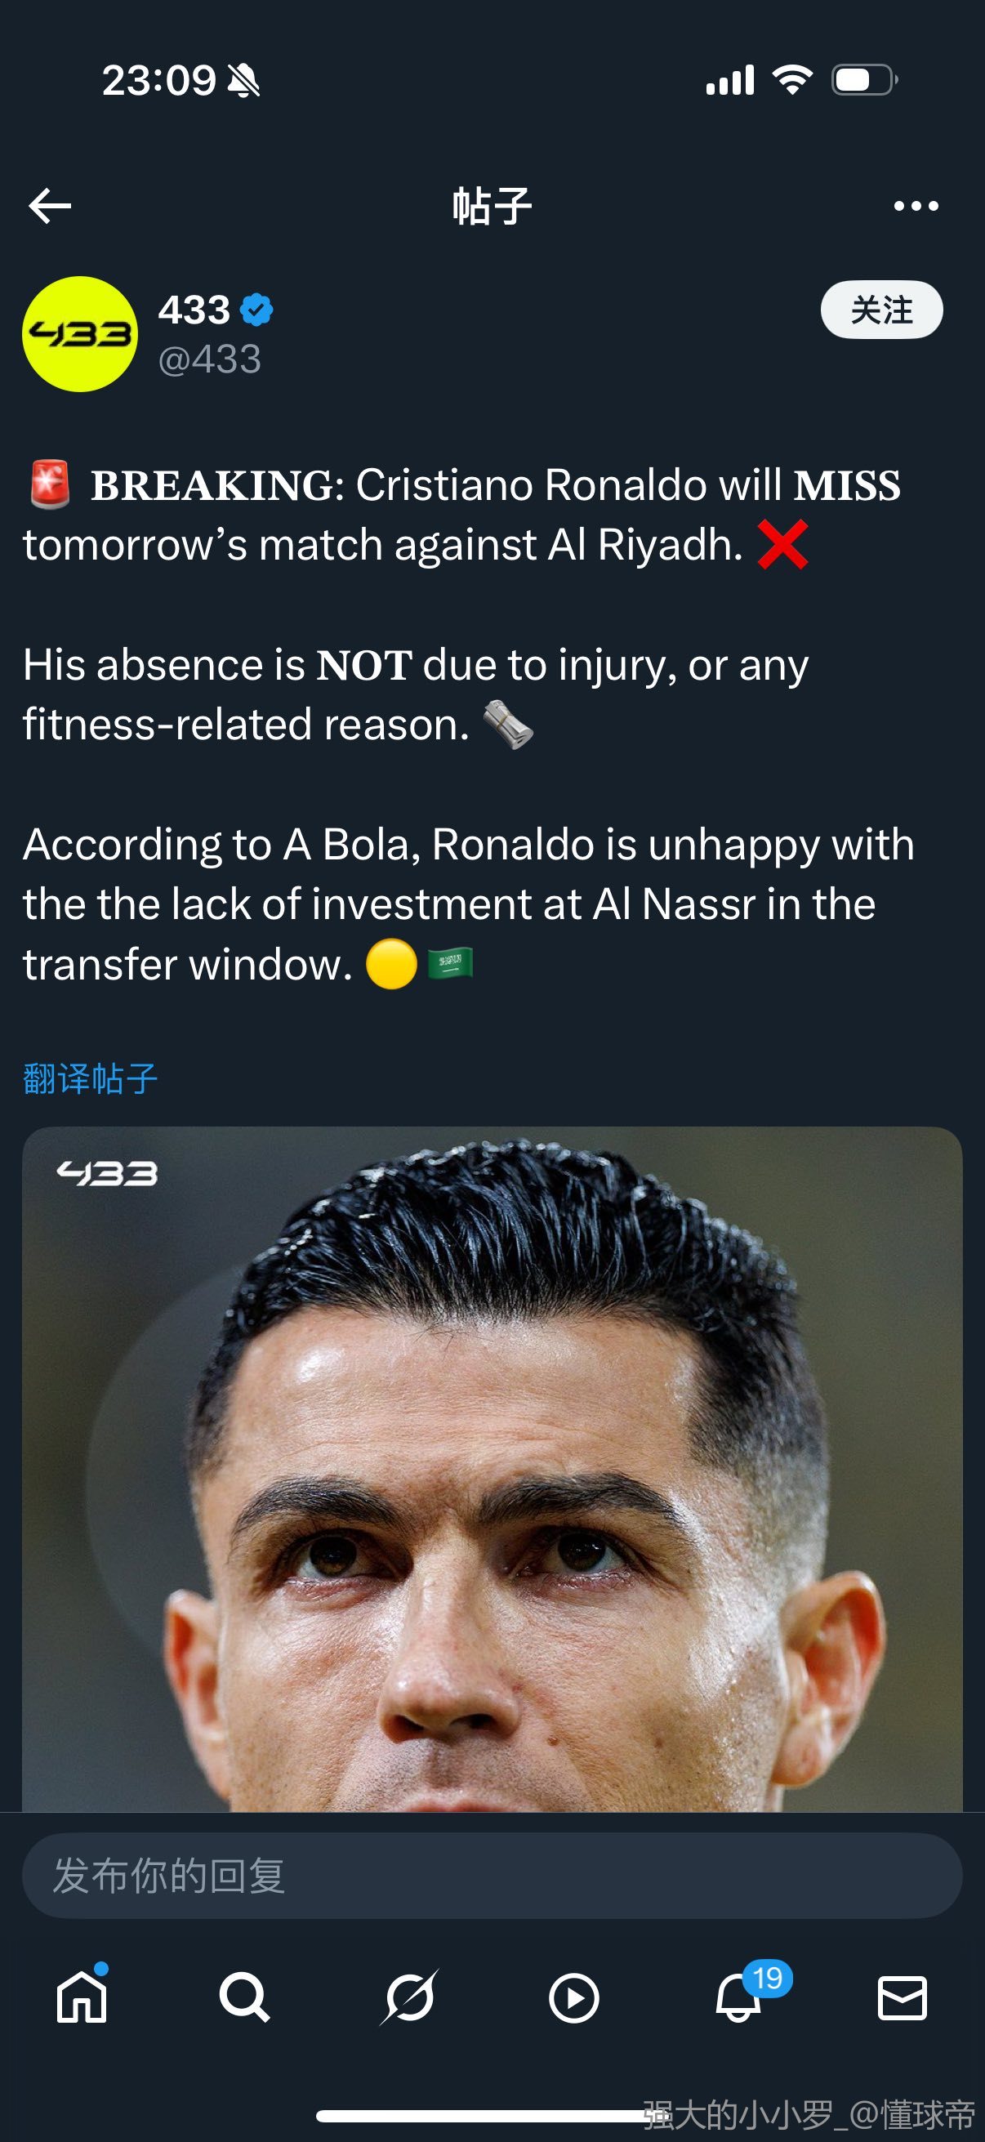Tap the back arrow icon
The height and width of the screenshot is (2142, 985).
point(50,206)
